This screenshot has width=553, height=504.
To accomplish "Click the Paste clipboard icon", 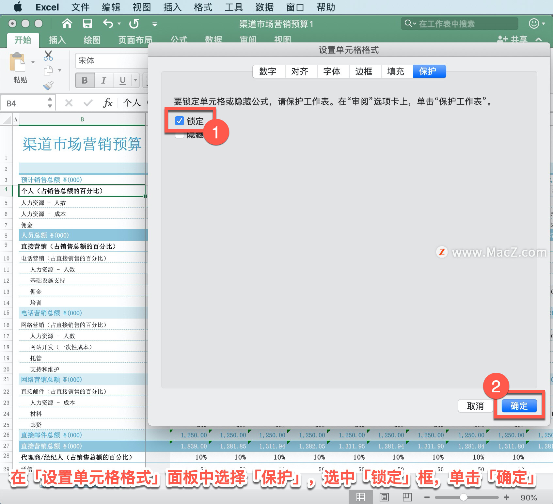I will [18, 62].
